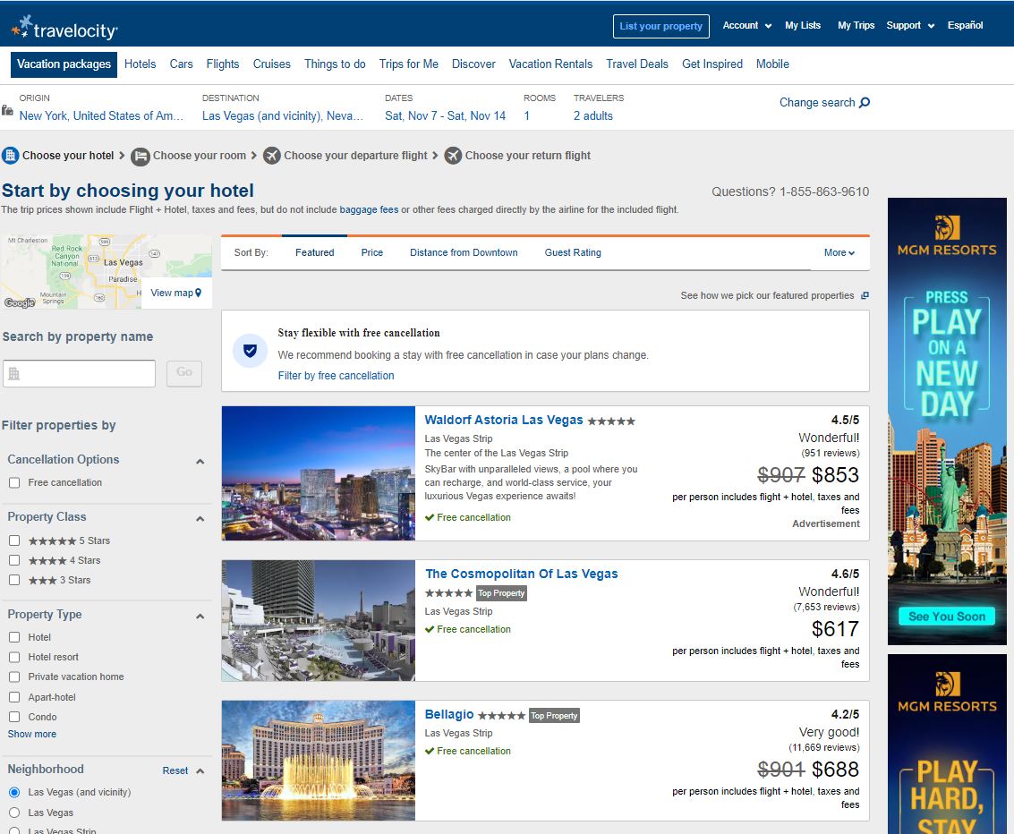The height and width of the screenshot is (834, 1014).
Task: Check the Free cancellation filter
Action: (14, 483)
